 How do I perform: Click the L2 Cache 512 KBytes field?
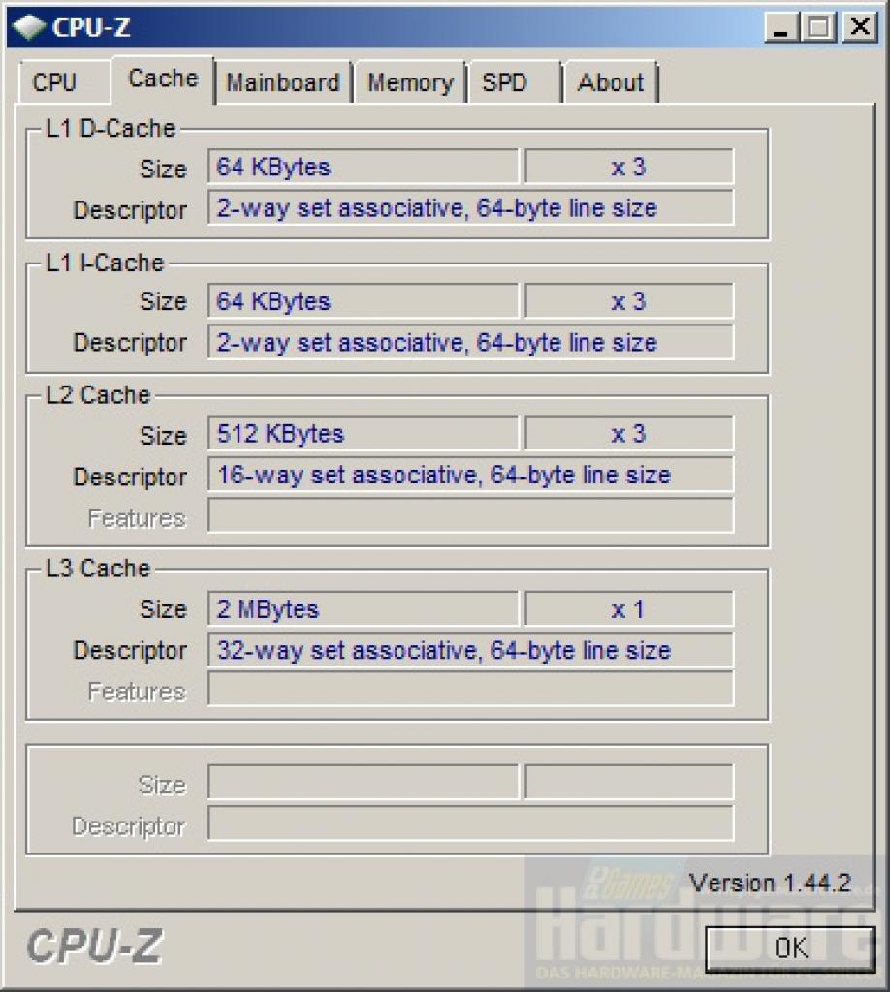pyautogui.click(x=363, y=433)
